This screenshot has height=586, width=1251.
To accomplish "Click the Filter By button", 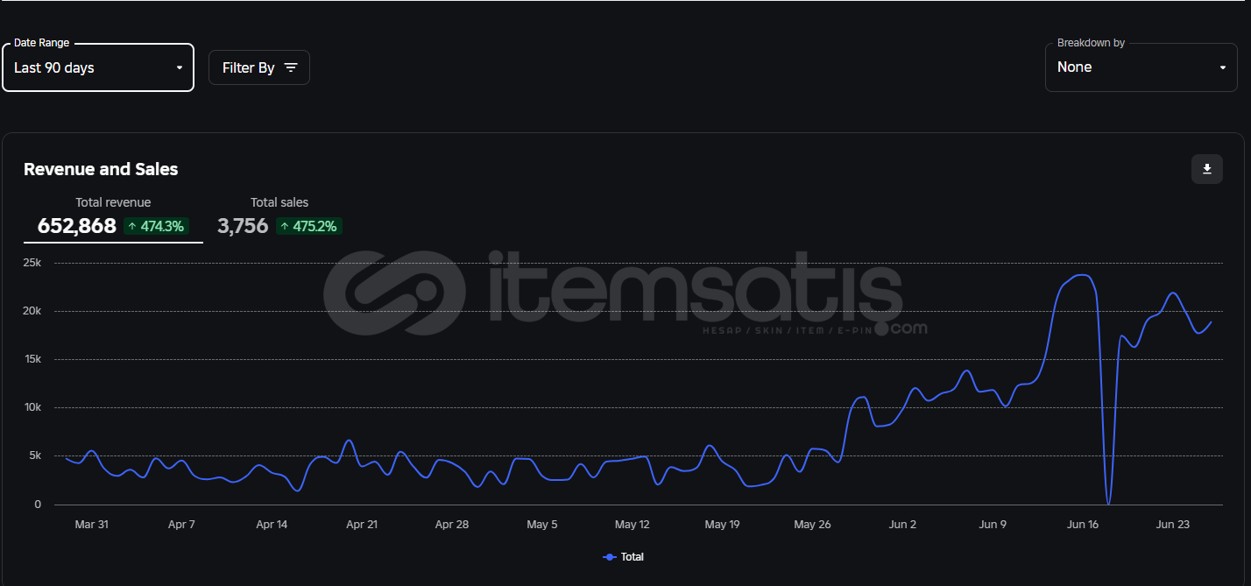I will (x=259, y=67).
